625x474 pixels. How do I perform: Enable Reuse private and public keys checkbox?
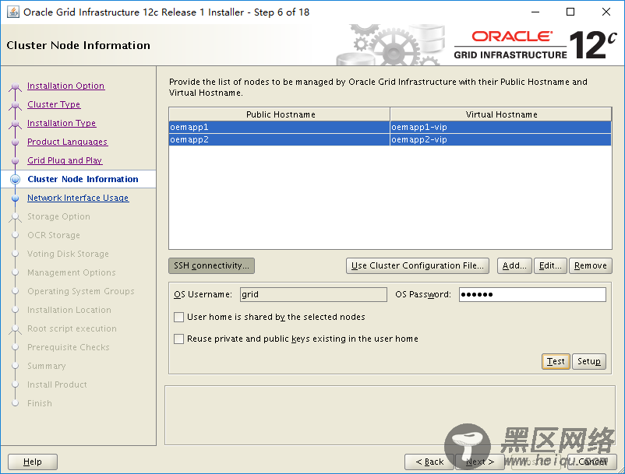(x=179, y=339)
